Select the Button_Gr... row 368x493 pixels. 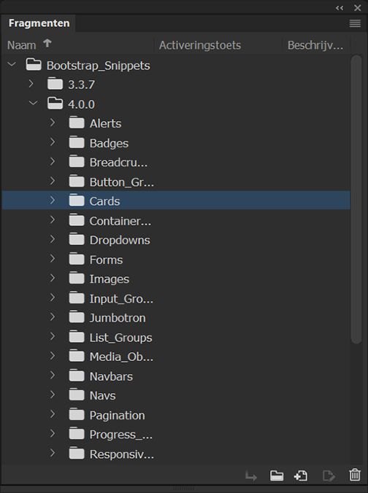coord(176,182)
